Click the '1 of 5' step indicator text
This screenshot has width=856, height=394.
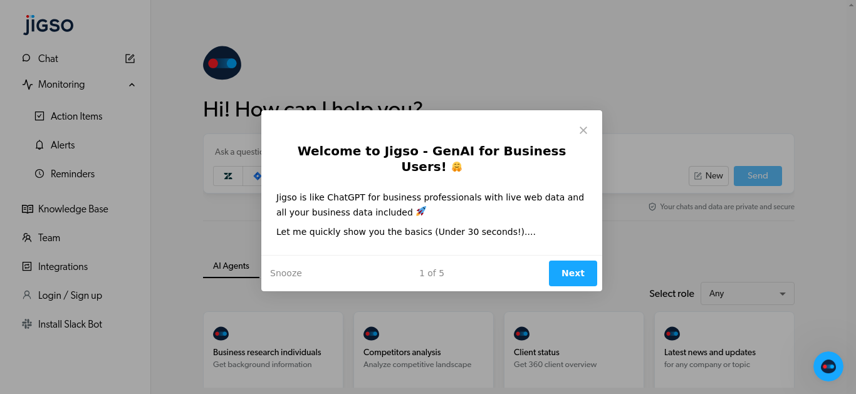tap(432, 273)
